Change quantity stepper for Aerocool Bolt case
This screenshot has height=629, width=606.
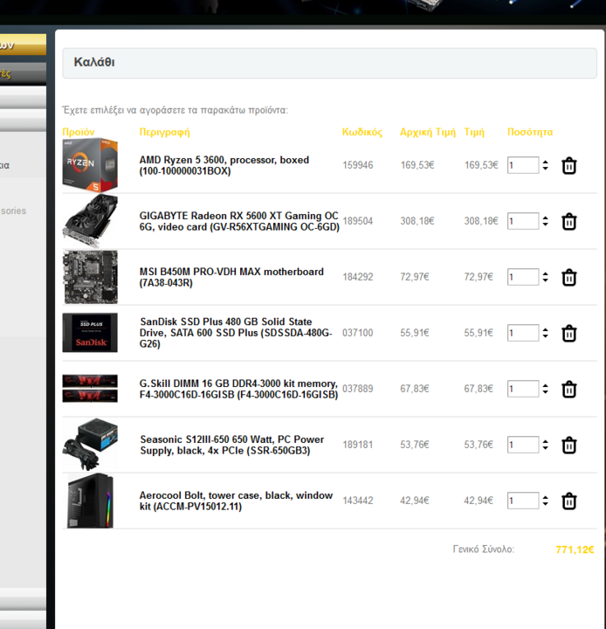(x=545, y=501)
